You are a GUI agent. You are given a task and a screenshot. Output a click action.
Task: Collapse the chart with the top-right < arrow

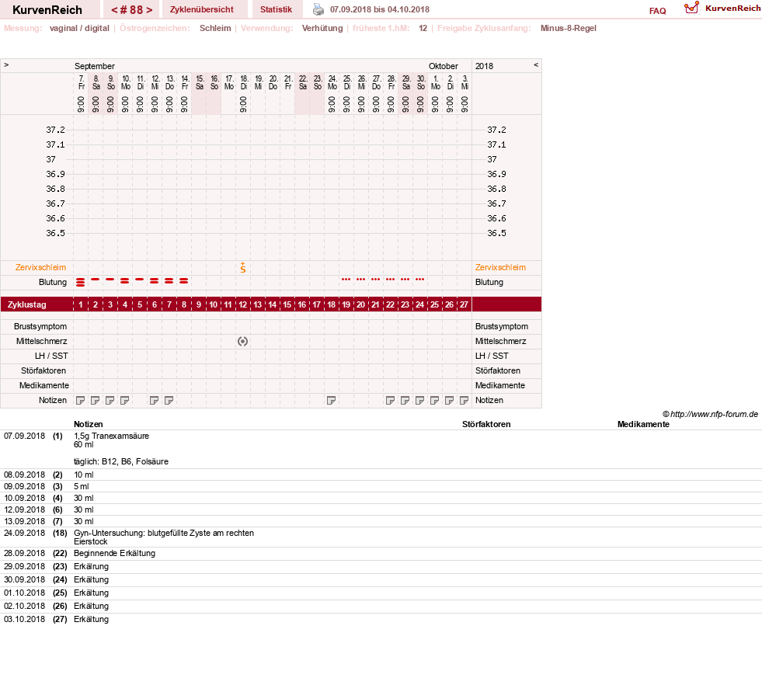536,64
